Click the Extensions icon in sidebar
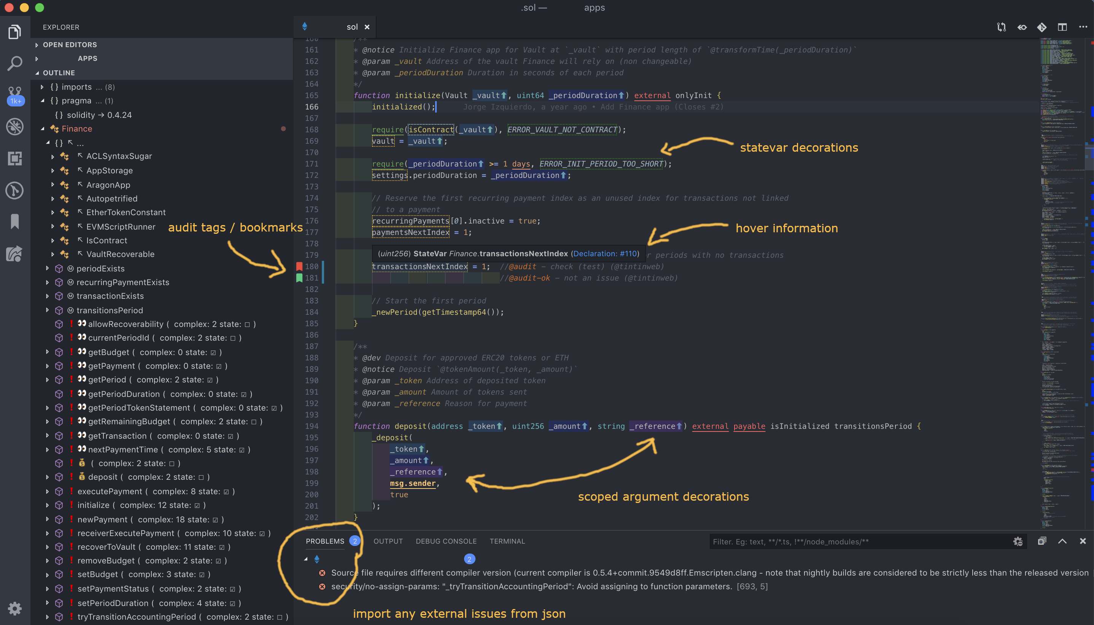The width and height of the screenshot is (1094, 625). click(x=16, y=158)
